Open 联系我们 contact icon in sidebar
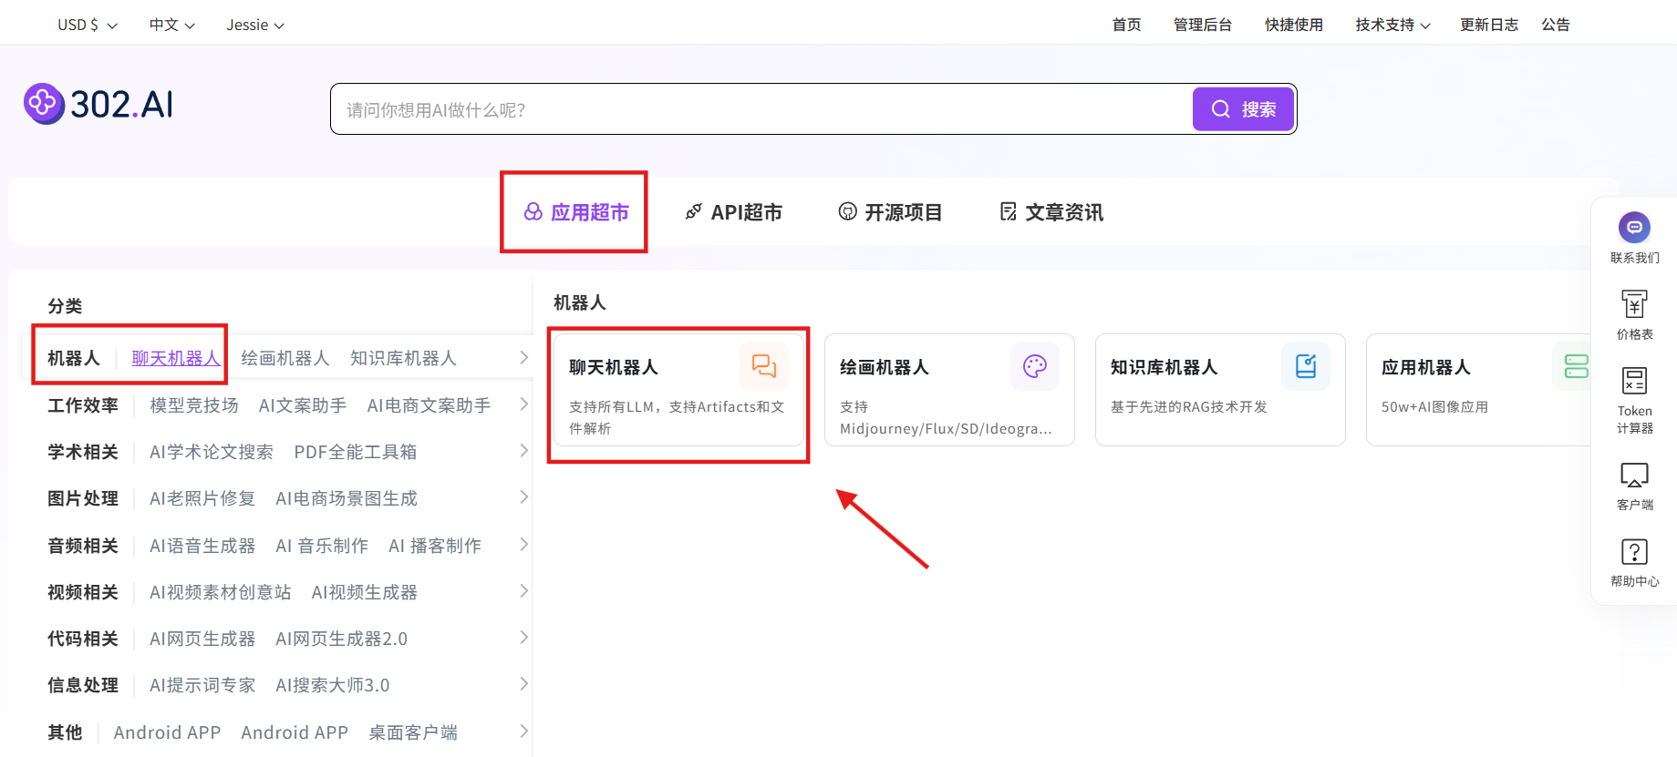 point(1634,228)
